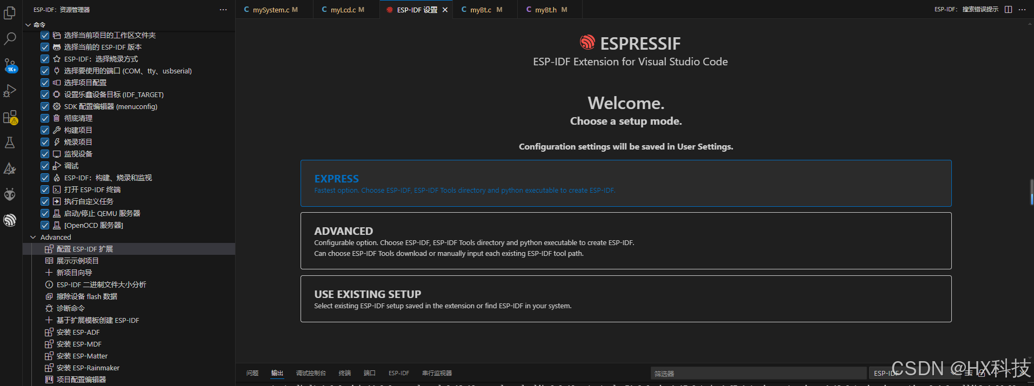
Task: Select ESP-IDF 二进制文件大小分析 item
Action: point(129,285)
